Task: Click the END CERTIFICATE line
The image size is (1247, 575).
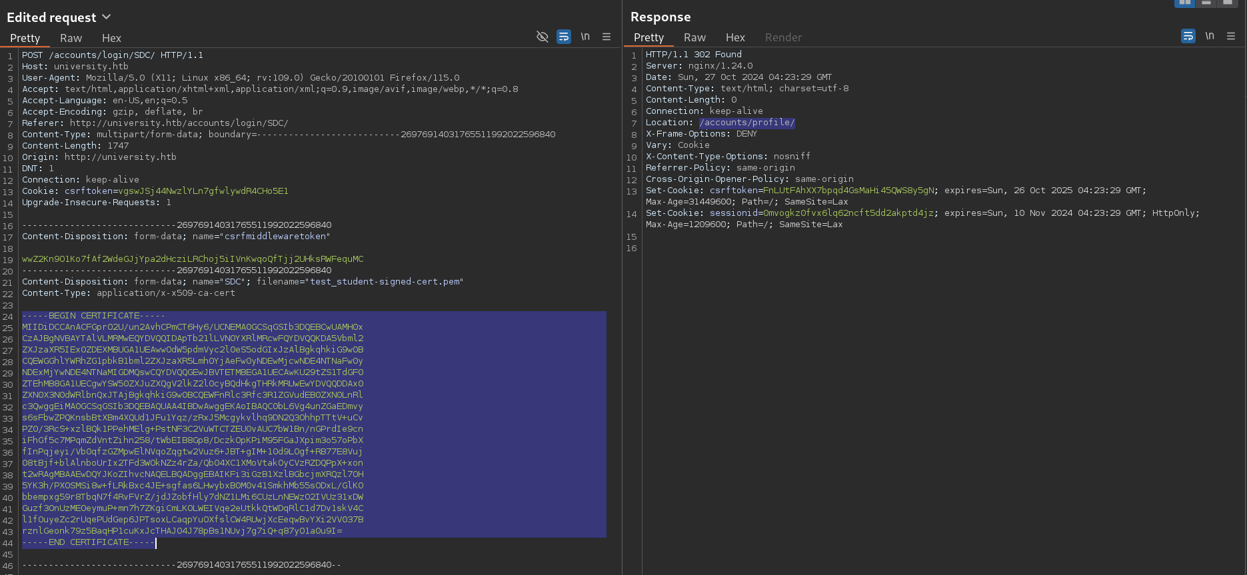Action: coord(89,542)
